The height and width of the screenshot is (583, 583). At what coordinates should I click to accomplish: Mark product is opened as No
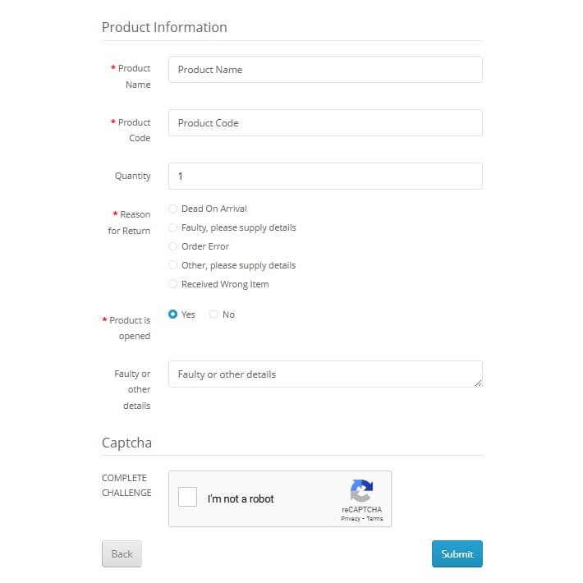(213, 314)
